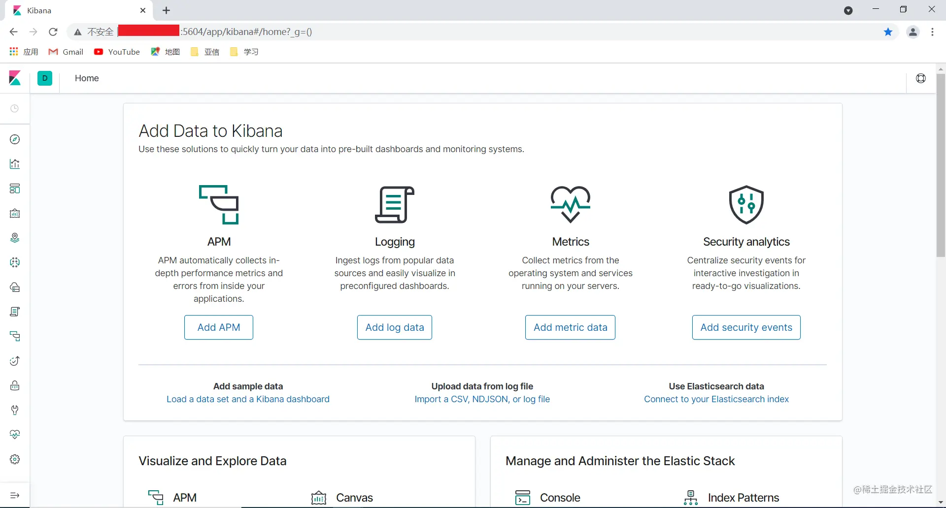Open a new browser tab
Screen dimensions: 946x508
click(x=167, y=10)
